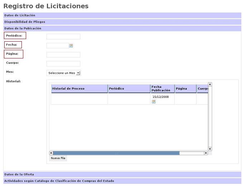The width and height of the screenshot is (243, 186).
Task: Select the Página input field
Action: pyautogui.click(x=63, y=55)
